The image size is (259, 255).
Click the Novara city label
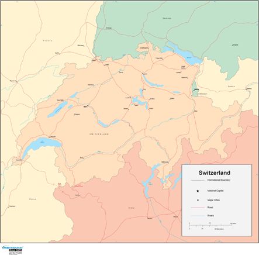[x=150, y=218]
